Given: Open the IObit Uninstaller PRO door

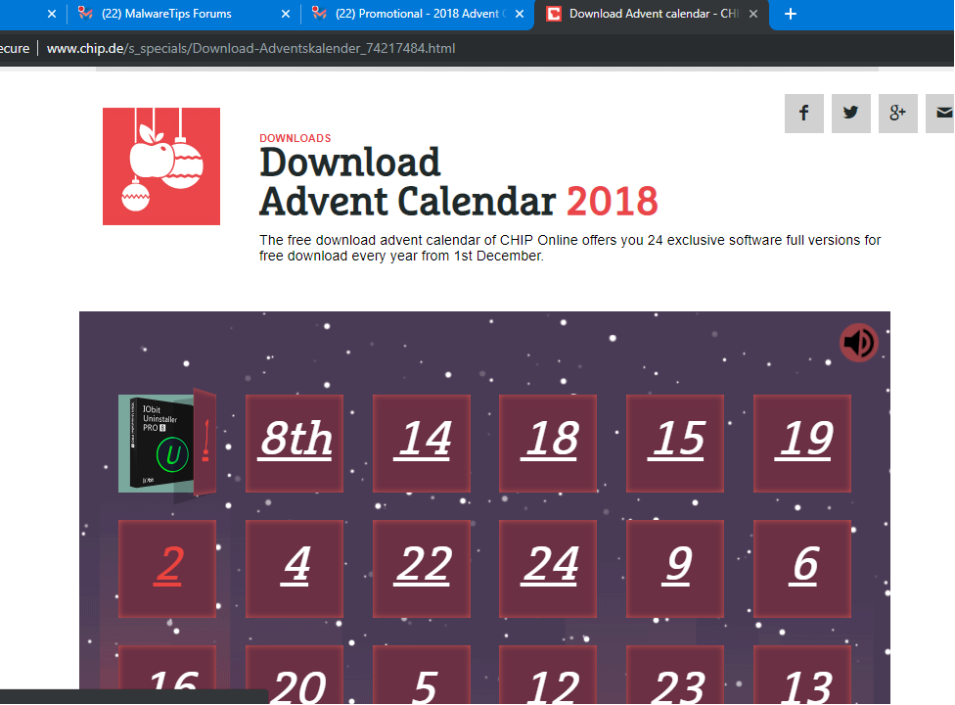Looking at the screenshot, I should (x=167, y=443).
